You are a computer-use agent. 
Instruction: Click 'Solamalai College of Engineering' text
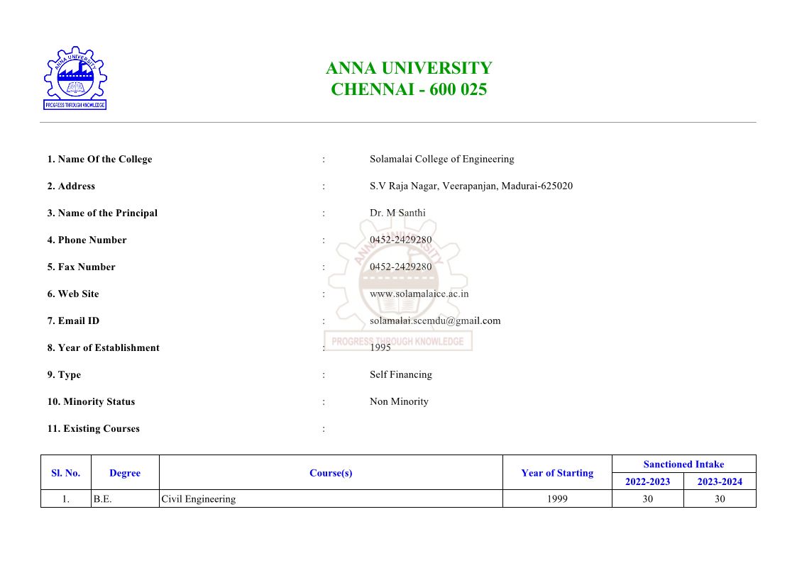click(x=441, y=159)
